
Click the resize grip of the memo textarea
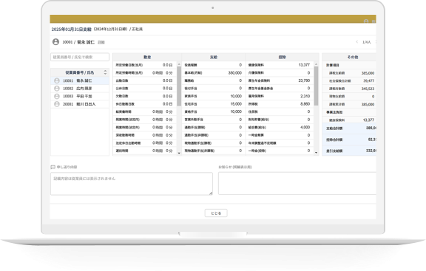[211, 193]
